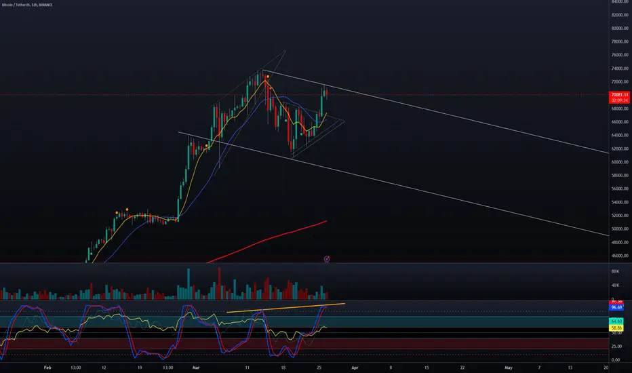Image resolution: width=632 pixels, height=373 pixels.
Task: Click the 76000.00 price axis label
Action: tap(620, 55)
